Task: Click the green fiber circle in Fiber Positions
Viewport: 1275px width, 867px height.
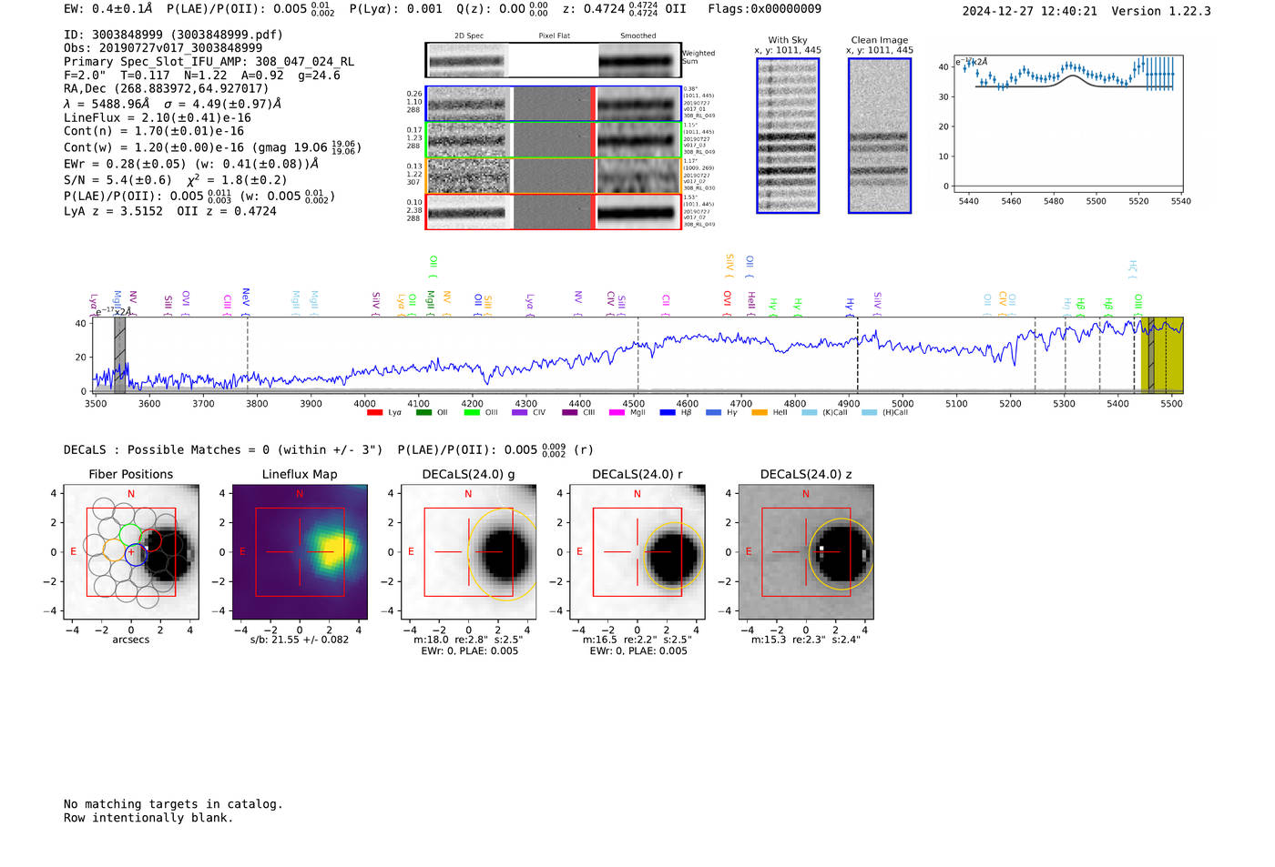Action: coord(130,535)
